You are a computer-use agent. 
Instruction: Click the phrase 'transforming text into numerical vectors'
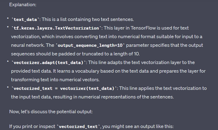click(51, 80)
